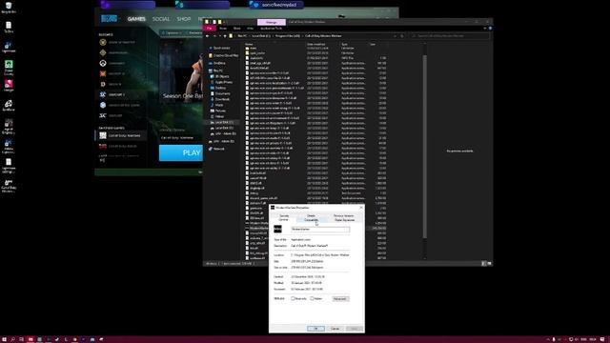Switch to the Security tab in Properties
Image resolution: width=610 pixels, height=343 pixels.
pyautogui.click(x=284, y=216)
